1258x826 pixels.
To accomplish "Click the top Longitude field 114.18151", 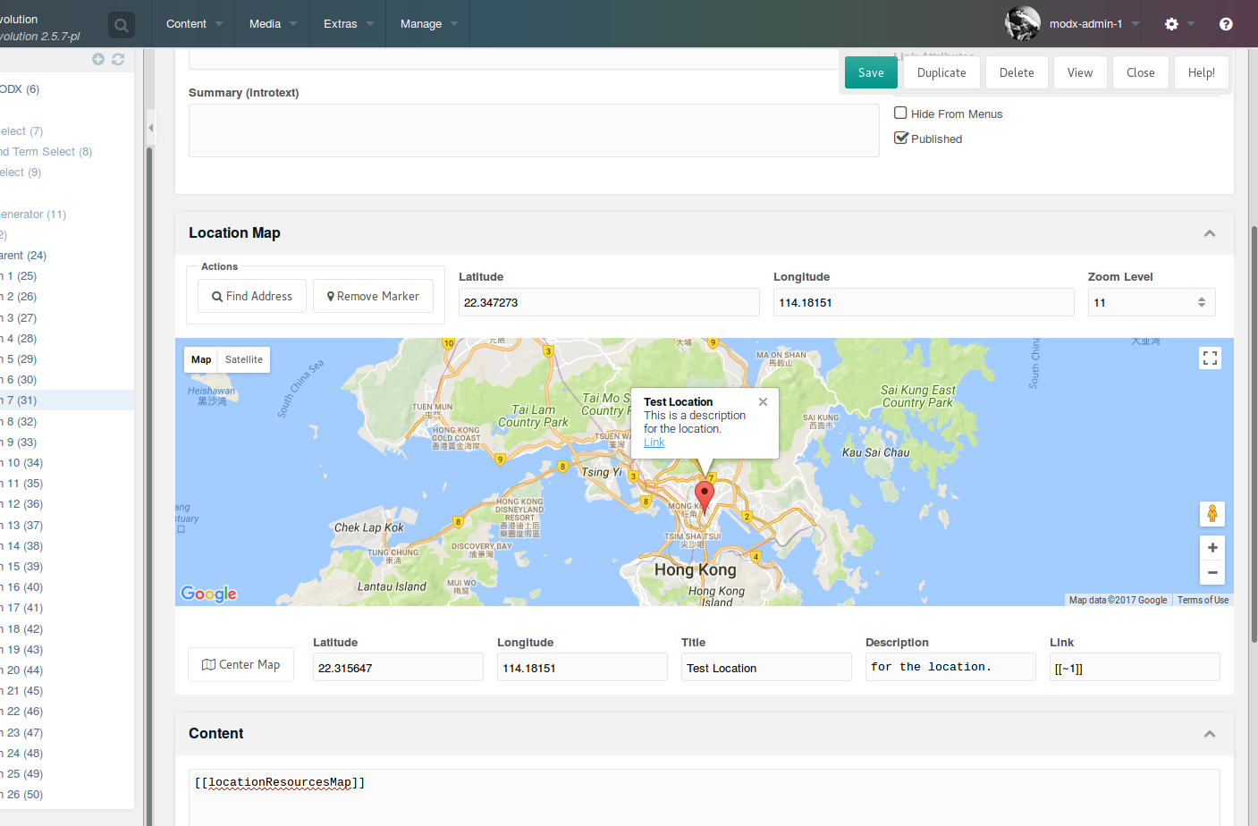I will [x=924, y=302].
